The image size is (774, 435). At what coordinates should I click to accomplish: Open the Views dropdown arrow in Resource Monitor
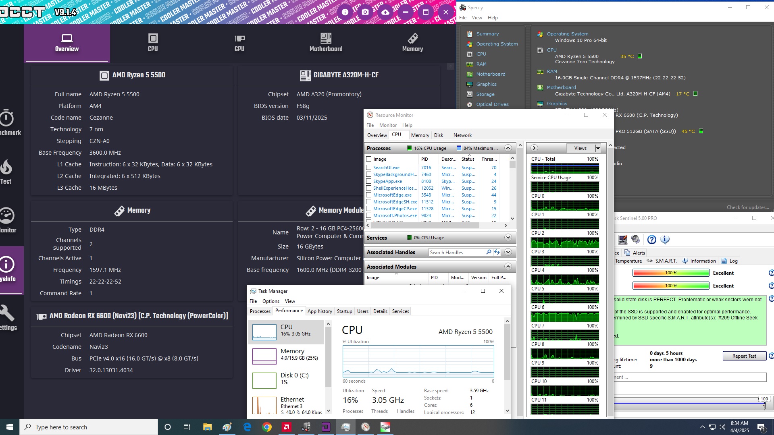click(598, 148)
